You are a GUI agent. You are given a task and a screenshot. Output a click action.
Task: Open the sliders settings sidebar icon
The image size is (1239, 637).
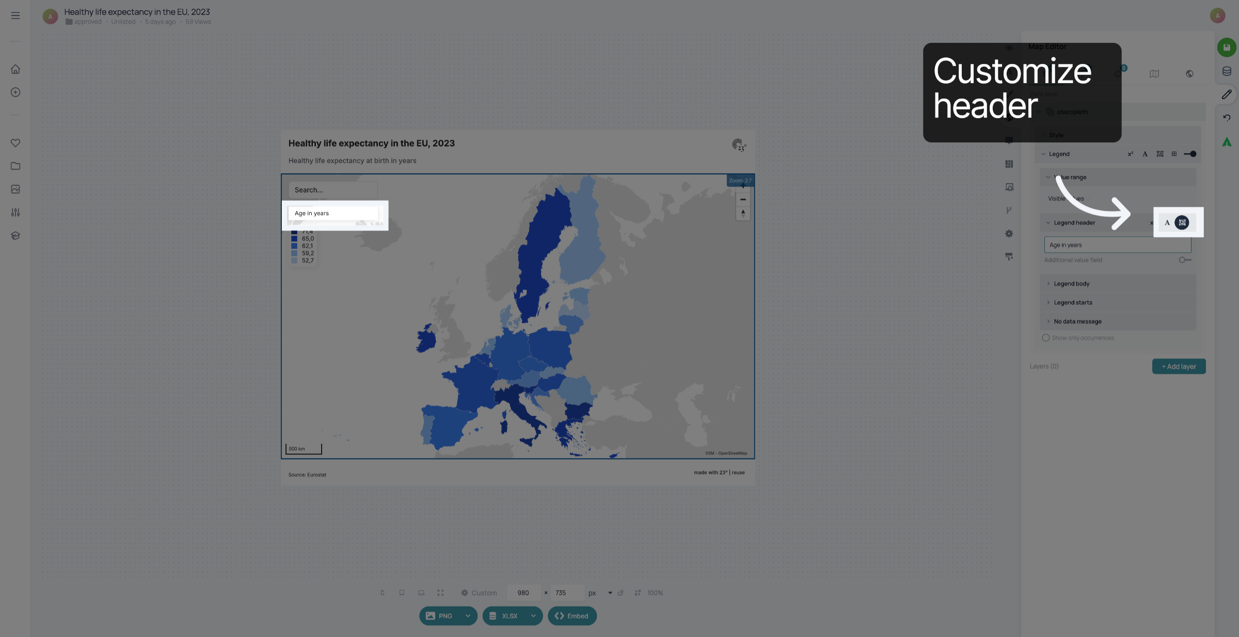(x=15, y=213)
